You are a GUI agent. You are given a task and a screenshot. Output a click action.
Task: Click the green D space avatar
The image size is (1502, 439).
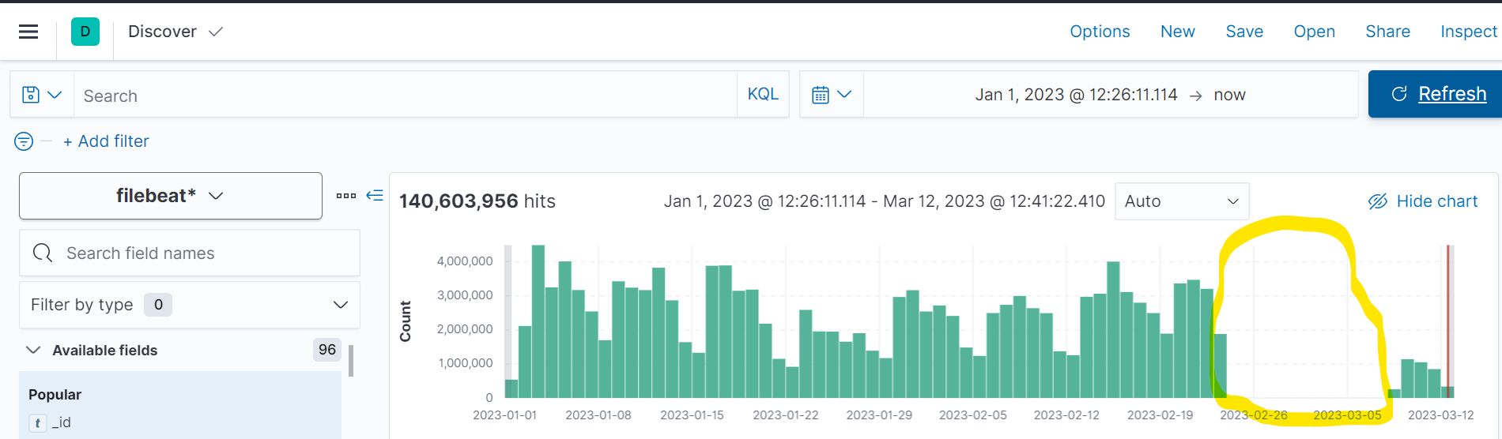click(x=85, y=32)
